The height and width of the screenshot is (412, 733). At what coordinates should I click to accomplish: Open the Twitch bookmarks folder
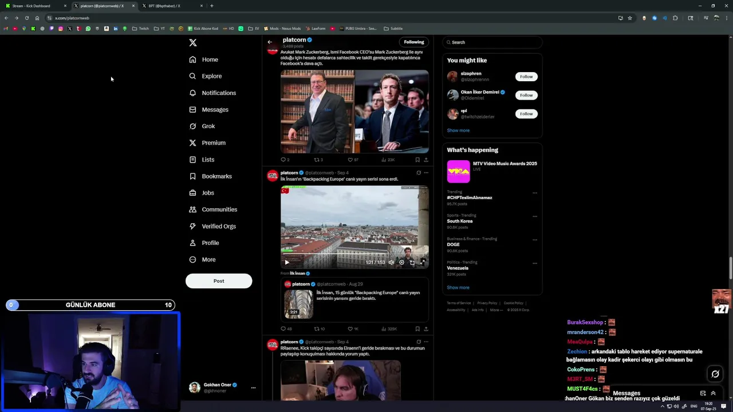pyautogui.click(x=140, y=29)
